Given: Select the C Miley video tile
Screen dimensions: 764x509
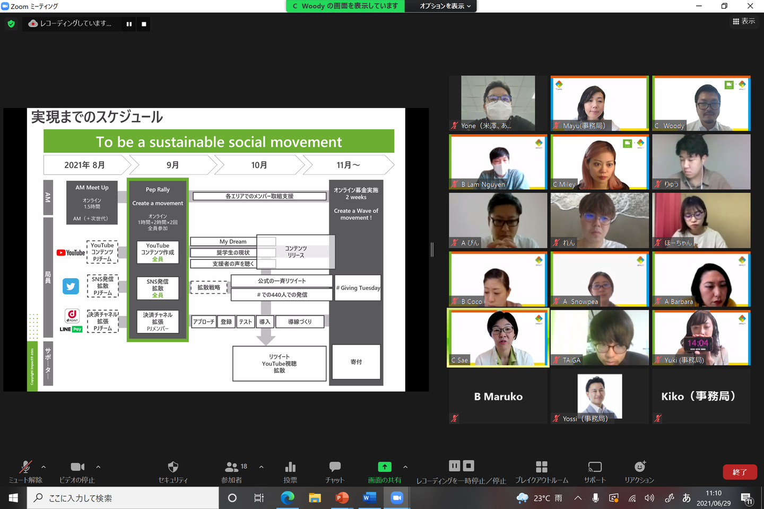Looking at the screenshot, I should pyautogui.click(x=600, y=162).
